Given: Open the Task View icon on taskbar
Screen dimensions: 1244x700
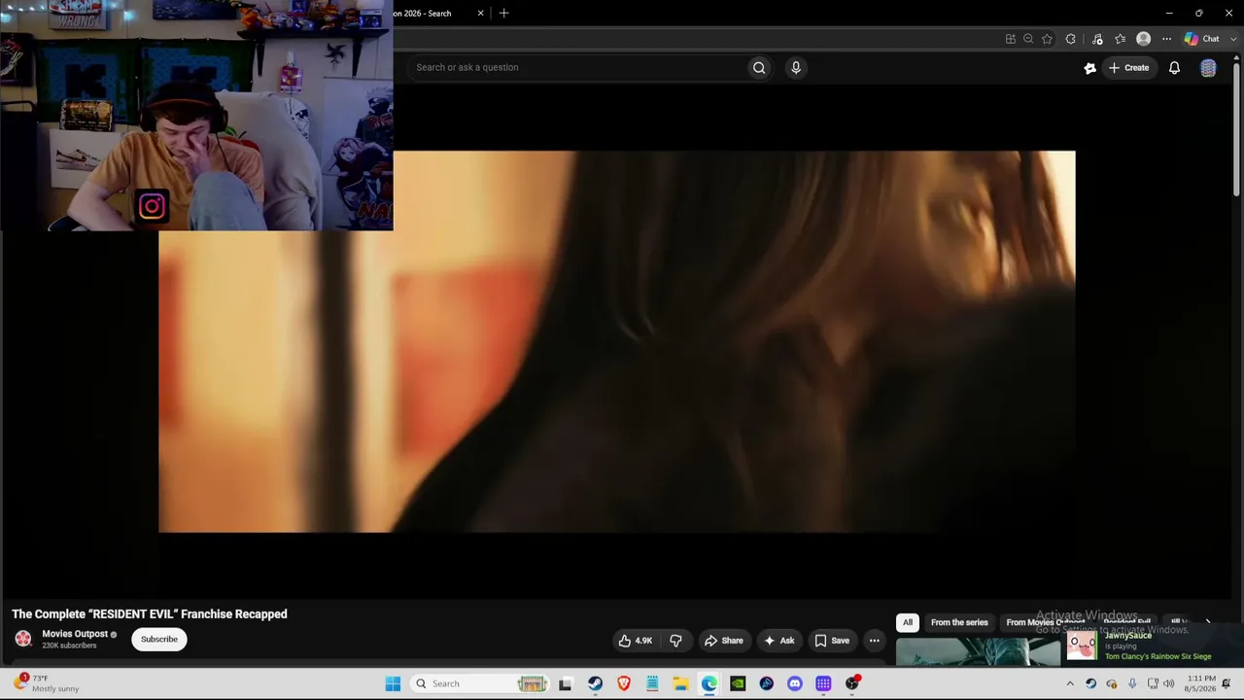Looking at the screenshot, I should 566,683.
